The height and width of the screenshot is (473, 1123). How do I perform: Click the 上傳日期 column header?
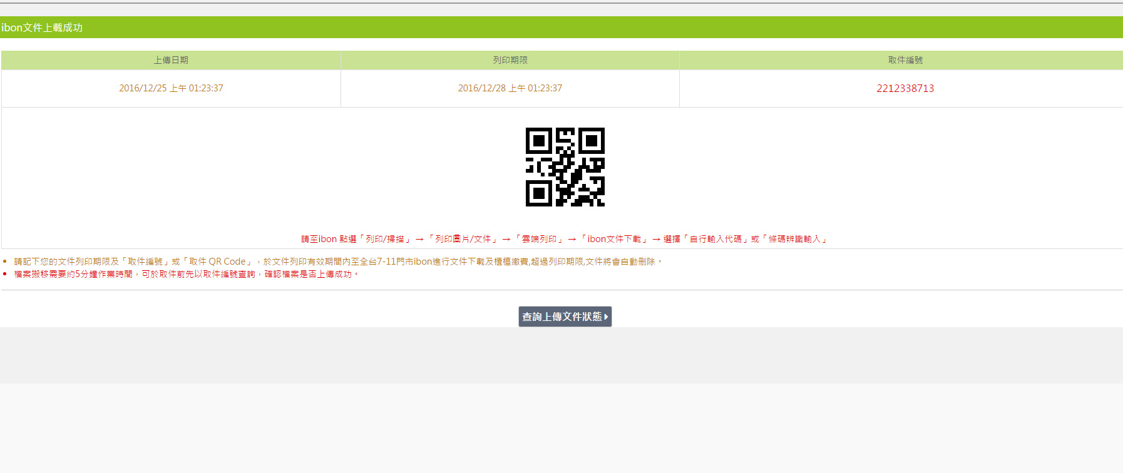171,60
